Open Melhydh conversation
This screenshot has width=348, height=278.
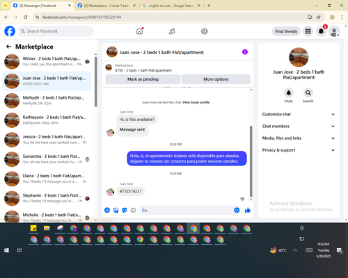pos(47,101)
